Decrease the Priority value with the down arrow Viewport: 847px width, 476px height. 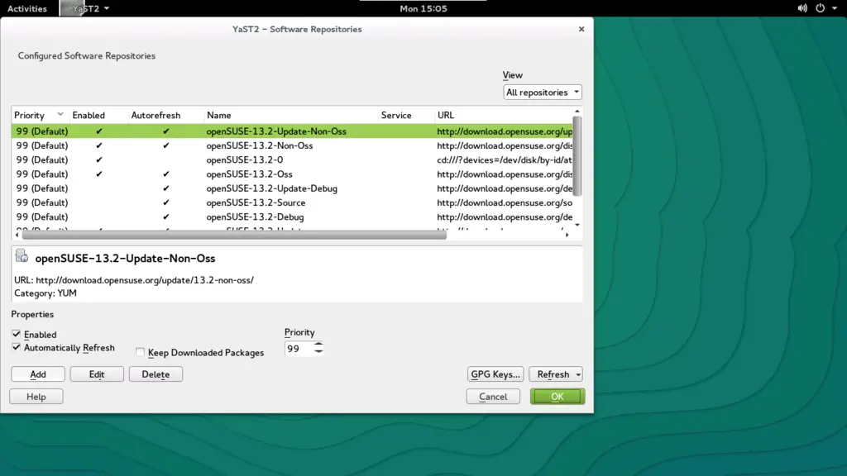[318, 352]
